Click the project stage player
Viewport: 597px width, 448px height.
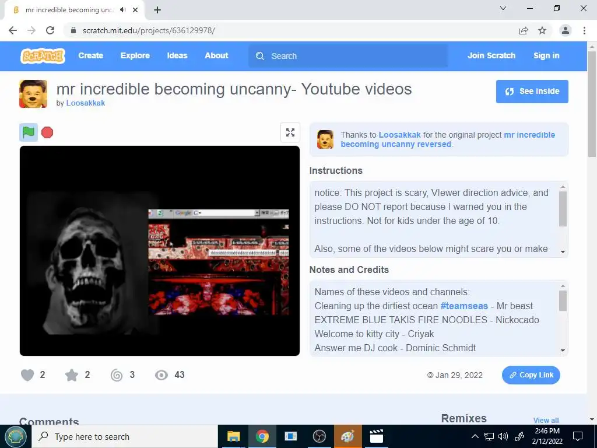pos(160,251)
